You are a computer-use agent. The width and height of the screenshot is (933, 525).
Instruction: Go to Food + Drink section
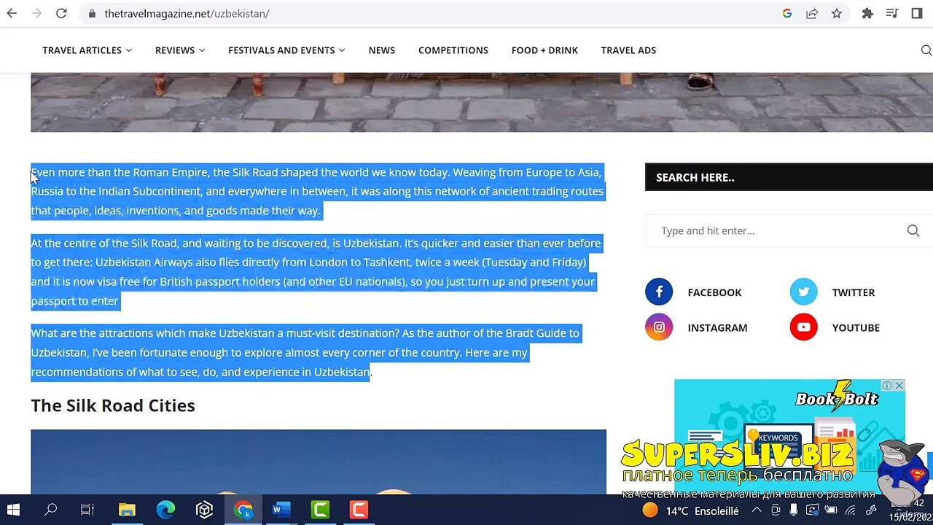click(544, 50)
